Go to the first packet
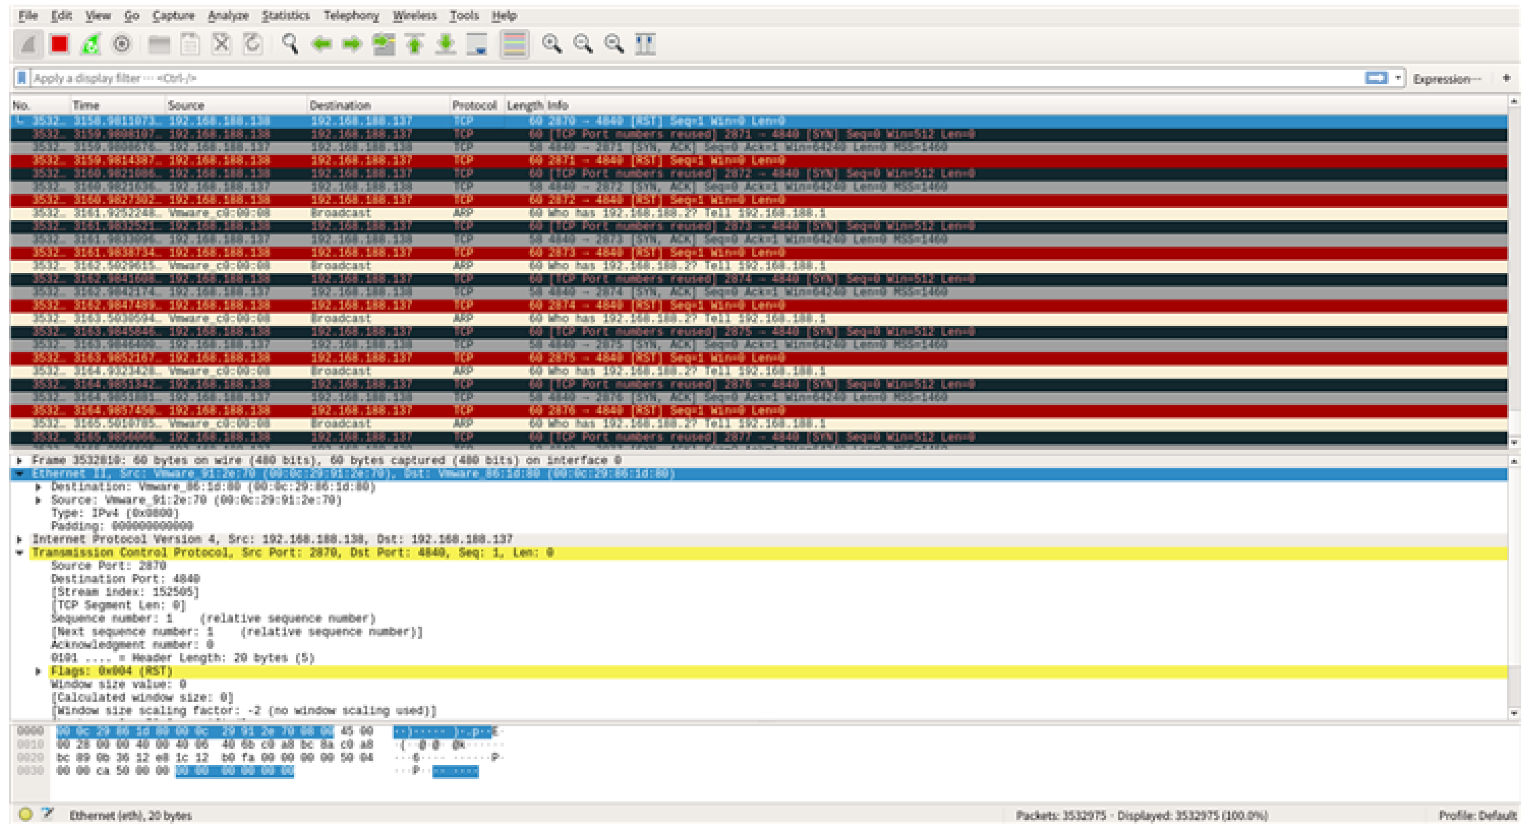This screenshot has width=1528, height=834. click(x=415, y=44)
